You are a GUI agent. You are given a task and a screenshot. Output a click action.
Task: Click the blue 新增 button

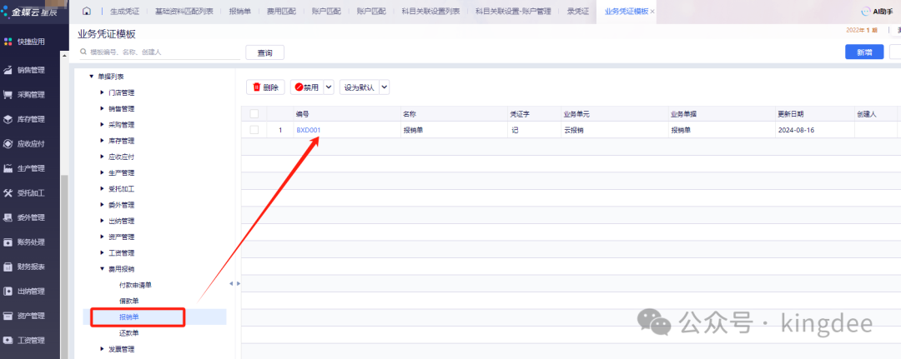864,52
